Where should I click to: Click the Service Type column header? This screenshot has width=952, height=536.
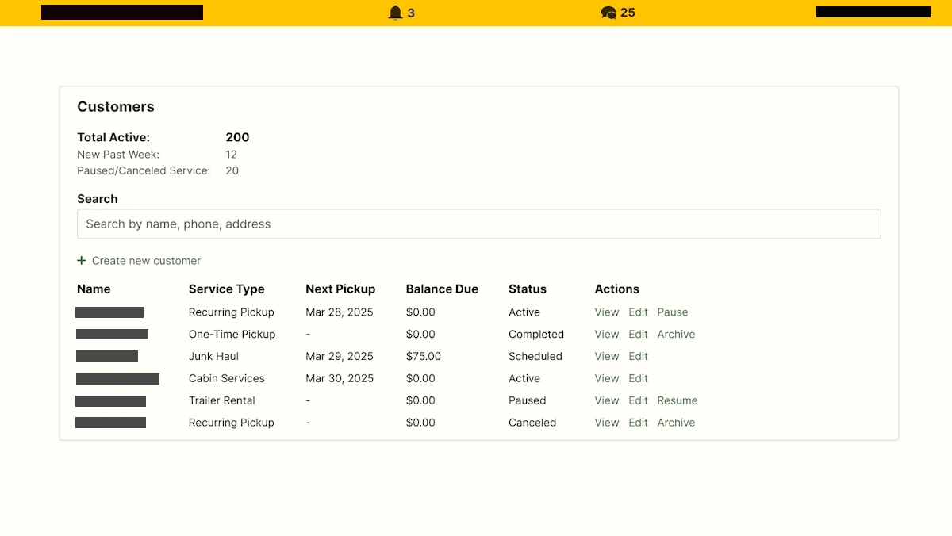click(227, 289)
